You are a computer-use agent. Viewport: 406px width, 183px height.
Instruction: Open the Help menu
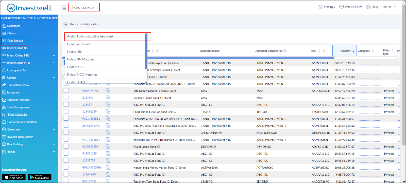tap(372, 7)
